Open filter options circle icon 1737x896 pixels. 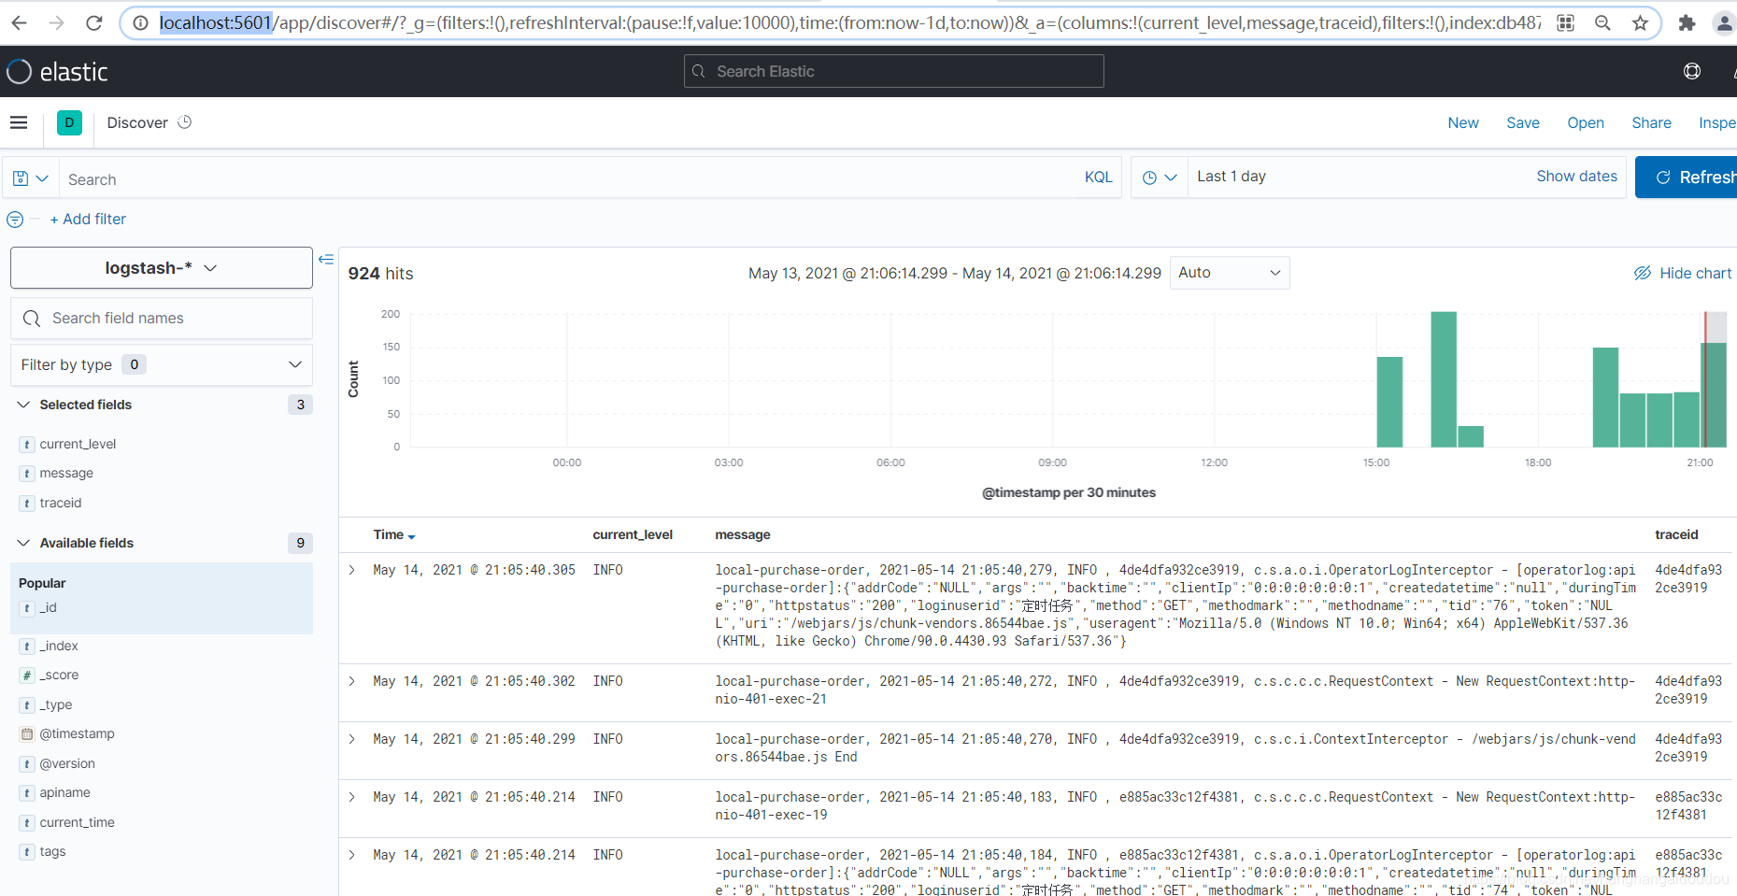point(15,220)
